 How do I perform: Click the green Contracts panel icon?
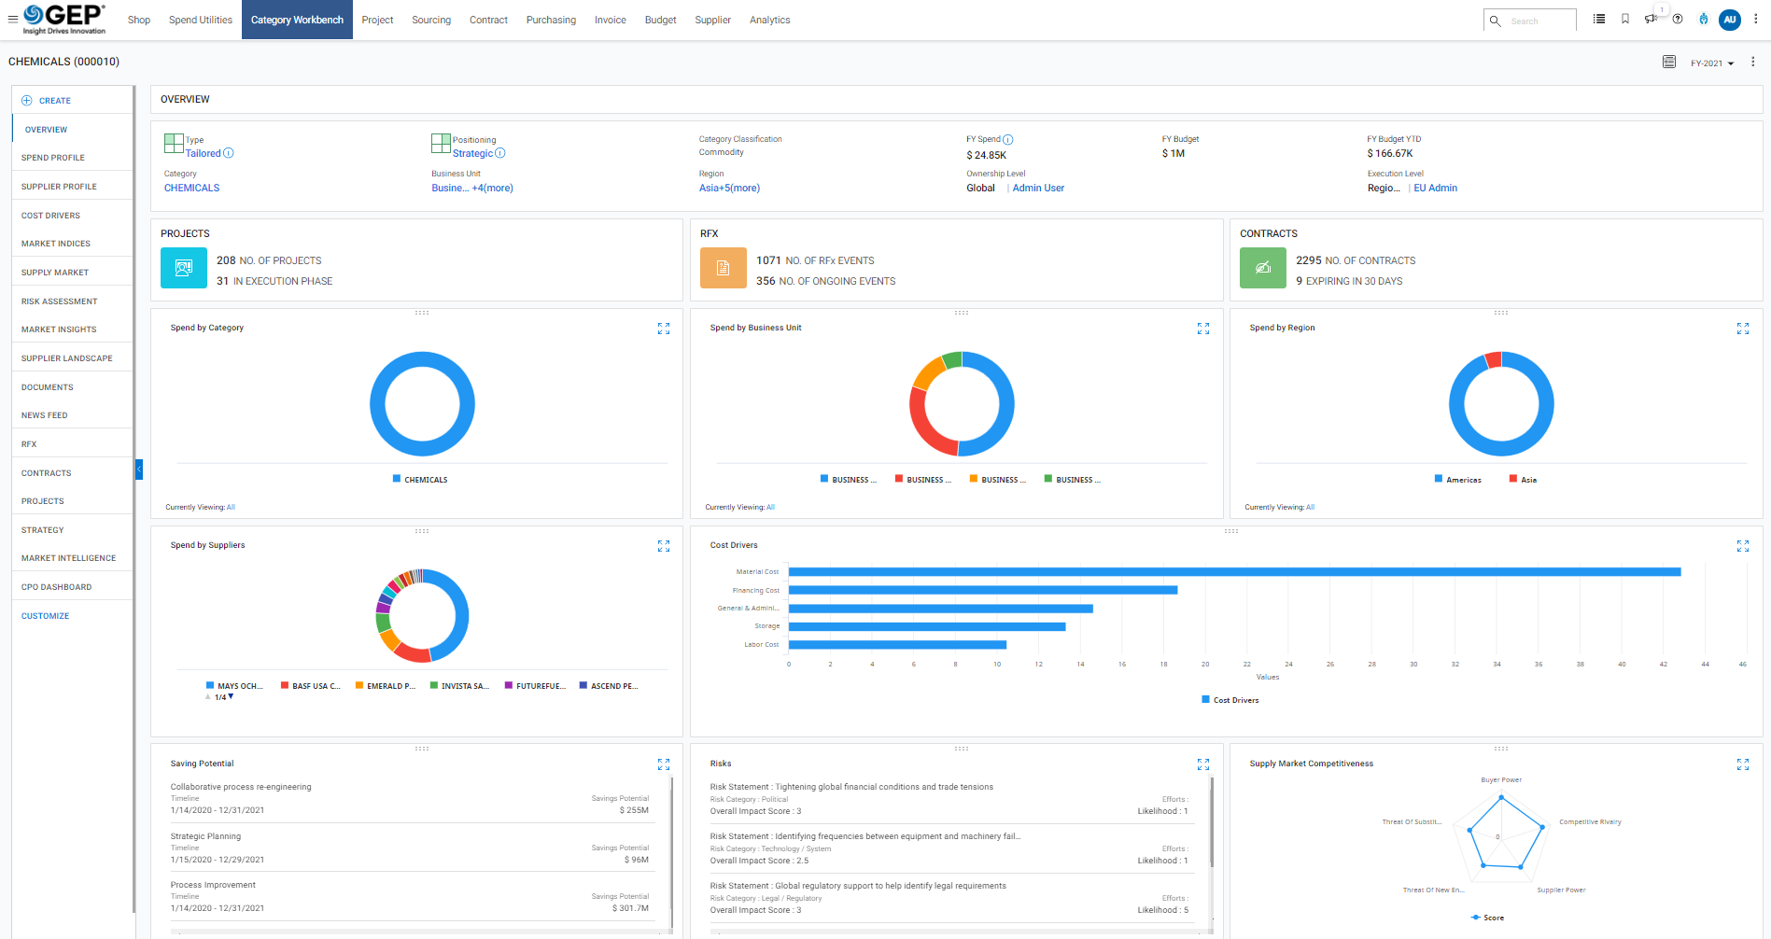[1262, 268]
